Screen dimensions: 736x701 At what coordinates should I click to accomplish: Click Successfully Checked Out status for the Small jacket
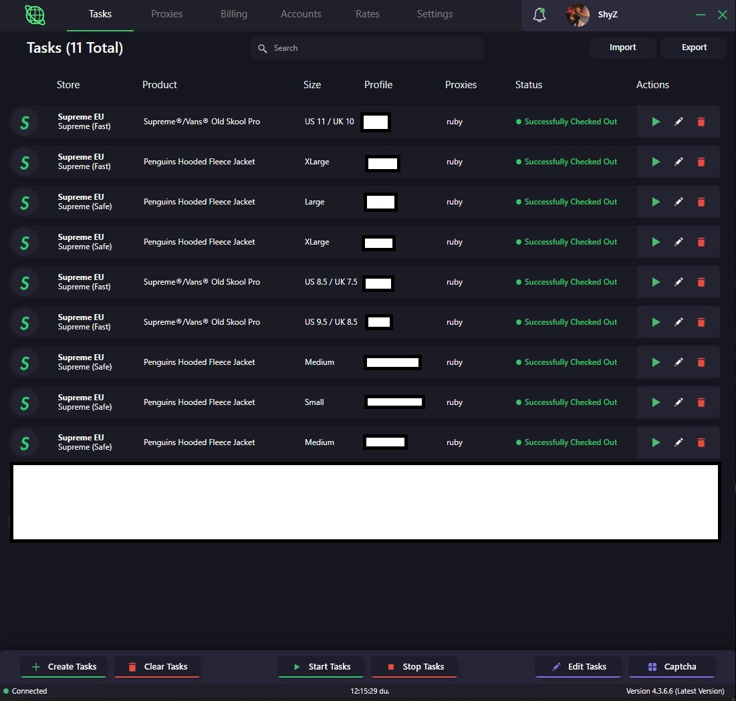(x=566, y=402)
